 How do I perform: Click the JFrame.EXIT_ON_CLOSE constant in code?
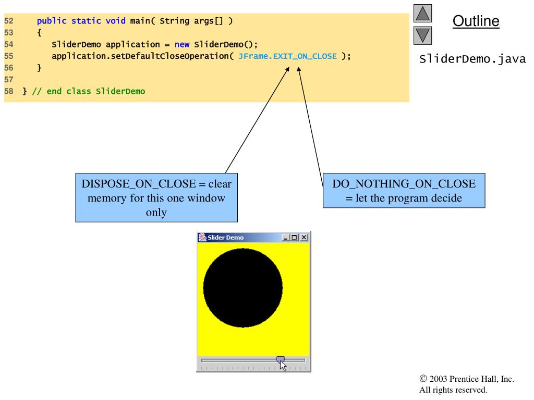click(287, 56)
